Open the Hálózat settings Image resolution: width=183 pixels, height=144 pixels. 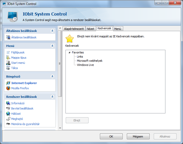pos(16,114)
